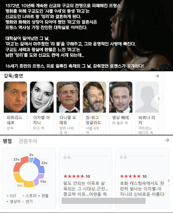The height and width of the screenshot is (213, 173).
Task: Open director 파트리스 쉐로 photo
Action: pos(15,97)
